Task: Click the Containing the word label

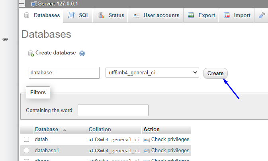Action: point(50,111)
